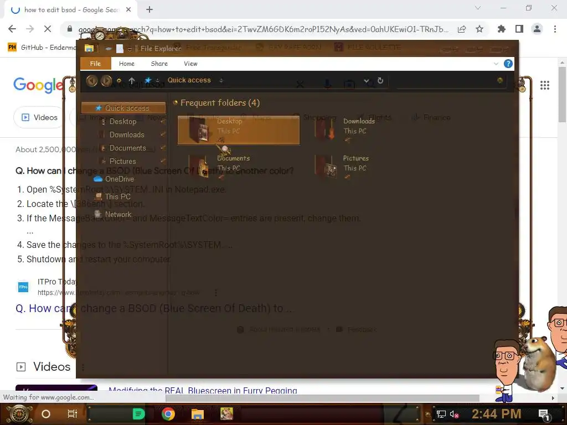This screenshot has height=425, width=567.
Task: Click the 'Modifying the REAL Bluescreen' video link
Action: [203, 391]
